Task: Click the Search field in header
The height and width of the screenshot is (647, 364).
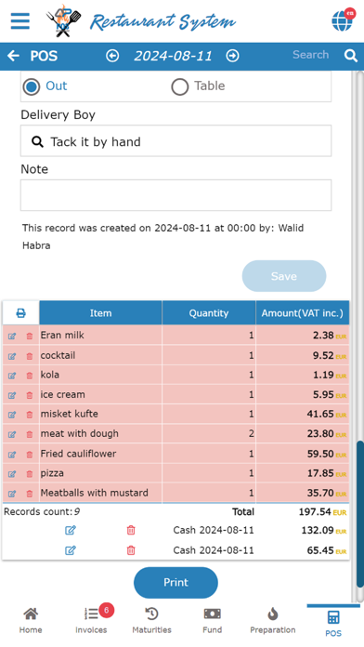Action: (x=310, y=55)
